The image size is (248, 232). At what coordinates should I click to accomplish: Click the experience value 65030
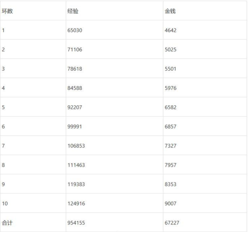click(x=75, y=30)
